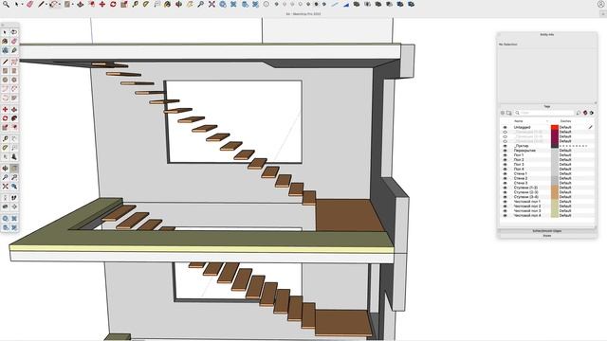The image size is (607, 341).
Task: Open dropdown arrow beside top toolbar Select tool
Action: [x=22, y=5]
